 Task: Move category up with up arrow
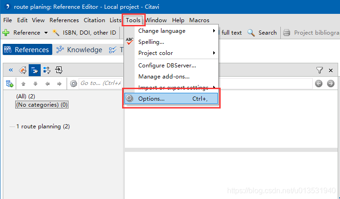pyautogui.click(x=24, y=84)
